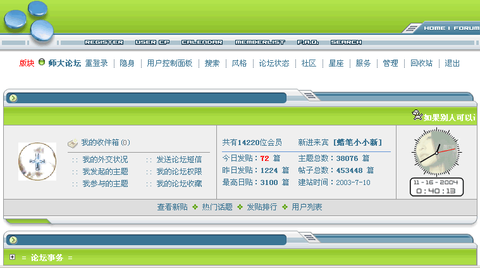Click 退出 to log out
This screenshot has width=480, height=268.
tap(452, 63)
